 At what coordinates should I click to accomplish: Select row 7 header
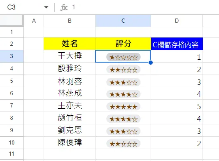[x=12, y=105]
